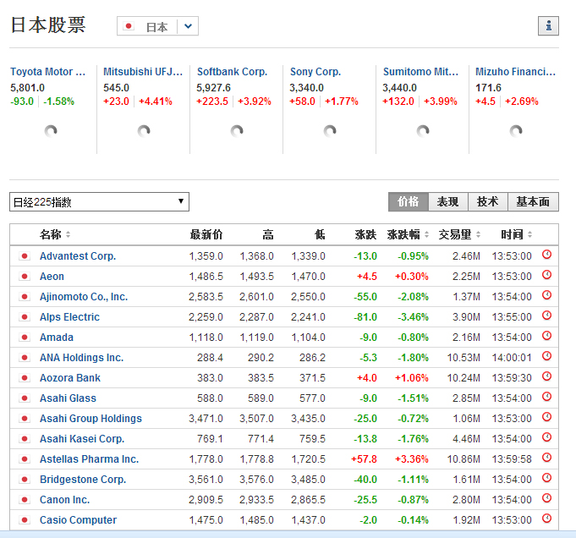The image size is (576, 538).
Task: Click the clock icon in Asahi Group Holdings row
Action: [x=547, y=417]
